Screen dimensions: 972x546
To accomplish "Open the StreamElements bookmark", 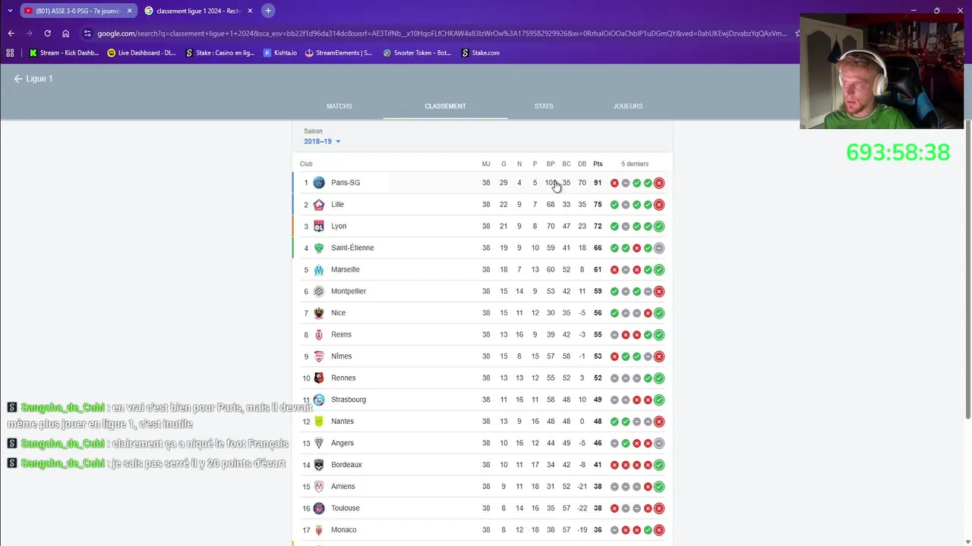I will click(x=339, y=53).
